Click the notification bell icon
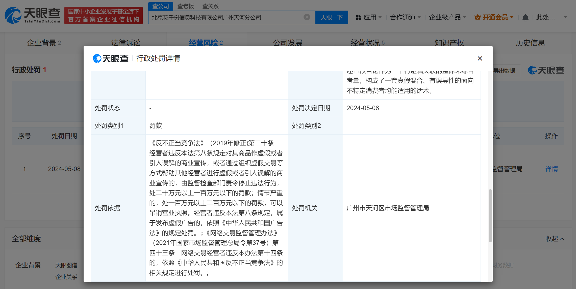This screenshot has width=576, height=289. [x=525, y=18]
